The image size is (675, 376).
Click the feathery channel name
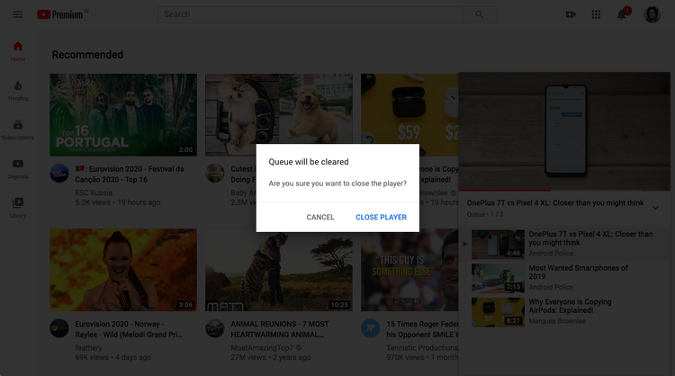pyautogui.click(x=88, y=347)
